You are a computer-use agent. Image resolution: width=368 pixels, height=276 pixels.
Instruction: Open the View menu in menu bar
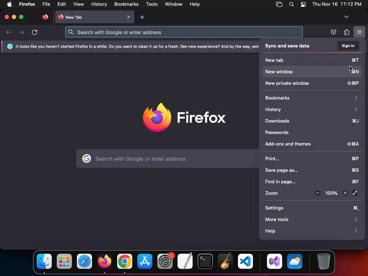pos(78,4)
